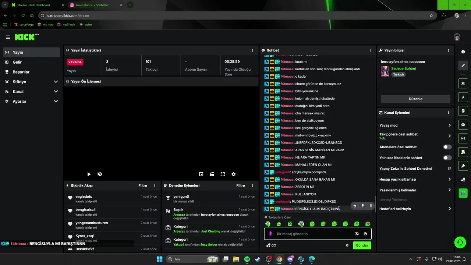Pin the hovered BENGİSUYLA chat message
This screenshot has width=471, height=265.
[363, 206]
